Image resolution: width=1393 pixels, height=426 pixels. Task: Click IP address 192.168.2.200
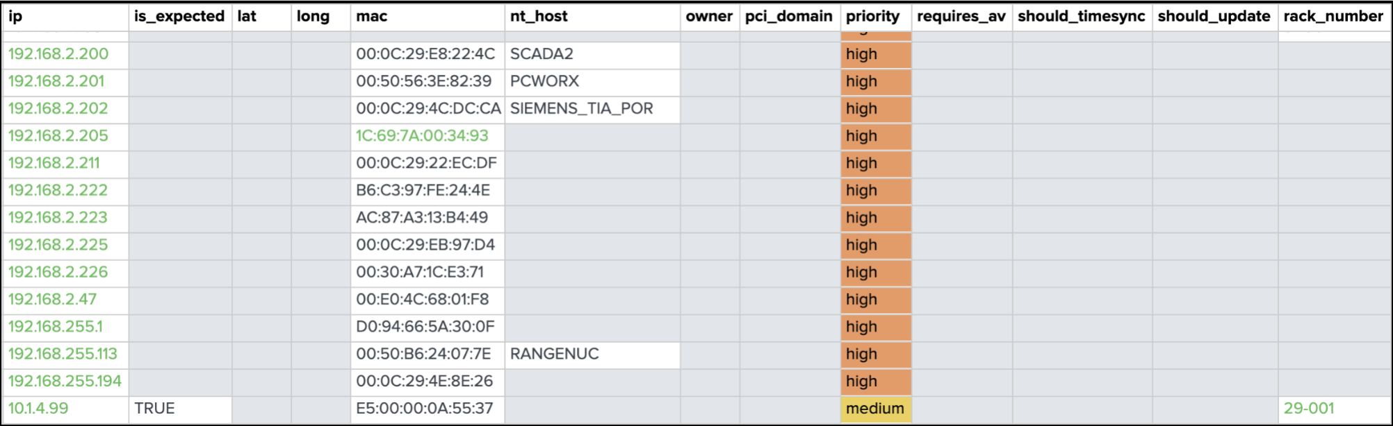tap(58, 54)
